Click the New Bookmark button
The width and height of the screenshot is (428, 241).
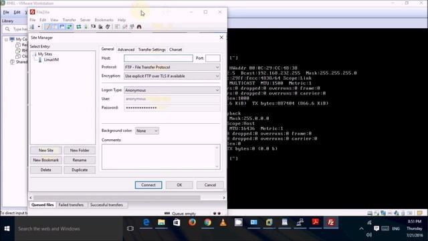point(46,160)
